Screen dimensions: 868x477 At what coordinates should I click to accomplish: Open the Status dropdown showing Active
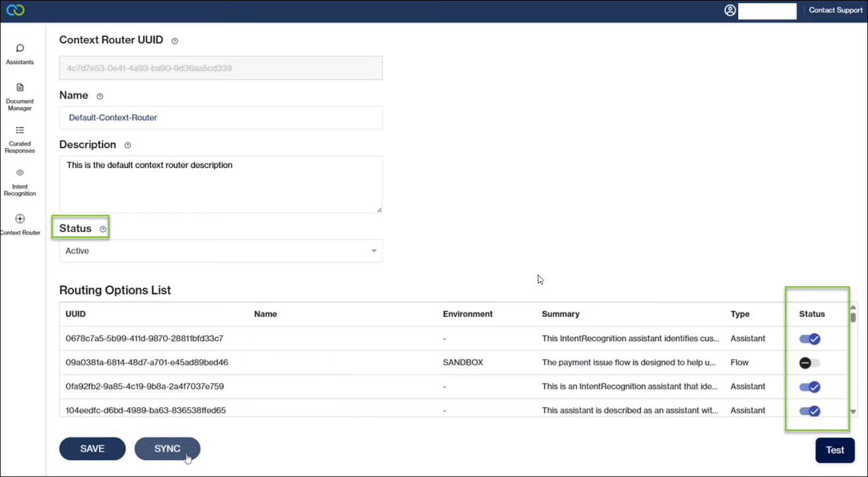coord(220,251)
